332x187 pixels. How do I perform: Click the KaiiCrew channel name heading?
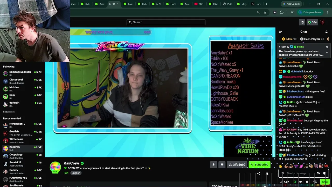tap(71, 163)
